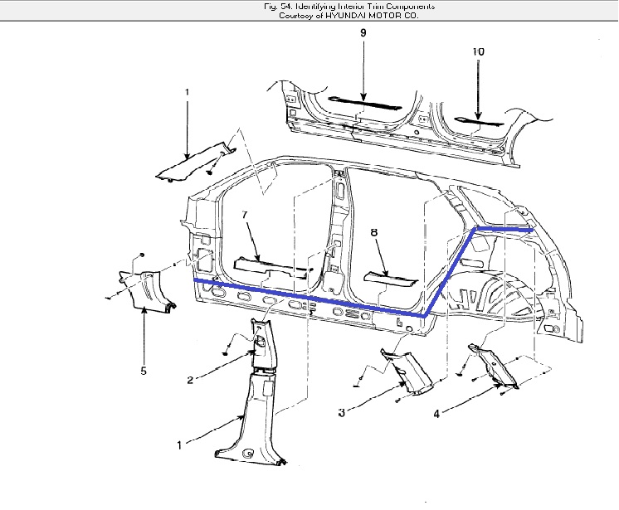Click the number 5 label at left
The height and width of the screenshot is (510, 619).
coord(144,371)
